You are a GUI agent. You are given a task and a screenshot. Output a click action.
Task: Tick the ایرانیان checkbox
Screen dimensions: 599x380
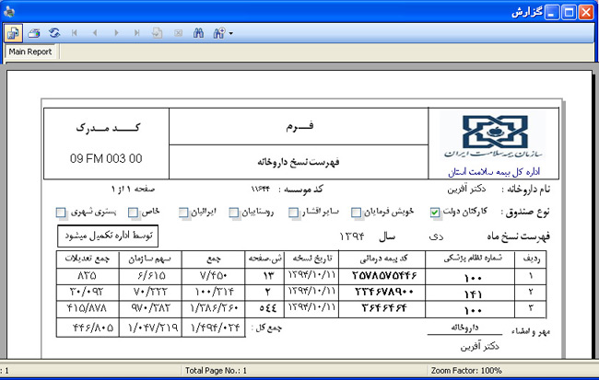click(183, 213)
